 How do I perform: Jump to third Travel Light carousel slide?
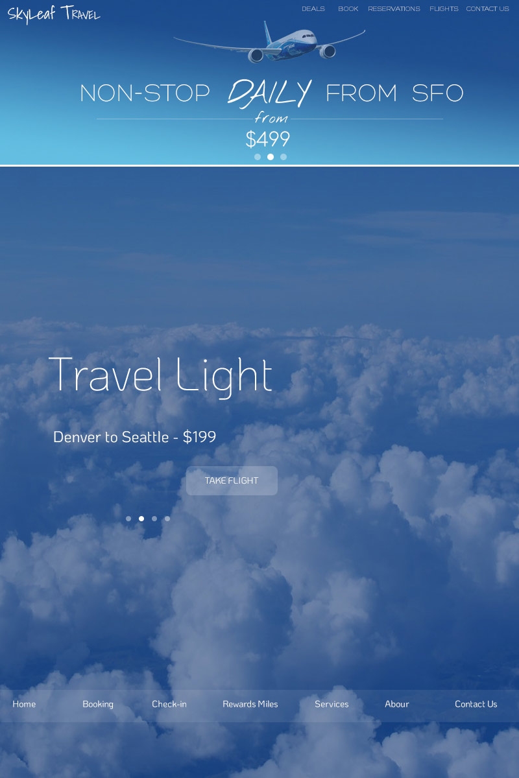tap(154, 519)
